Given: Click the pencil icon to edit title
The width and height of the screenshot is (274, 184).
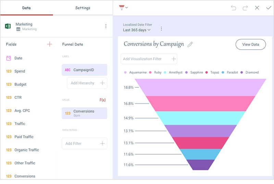Looking at the screenshot, I should [x=190, y=44].
